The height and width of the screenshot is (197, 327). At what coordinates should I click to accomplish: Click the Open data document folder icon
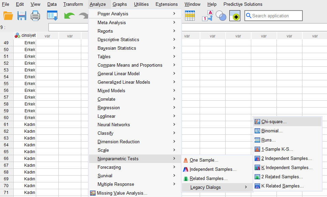8,16
